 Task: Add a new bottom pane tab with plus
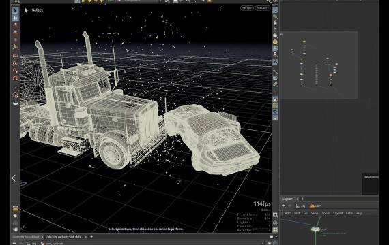point(91,237)
